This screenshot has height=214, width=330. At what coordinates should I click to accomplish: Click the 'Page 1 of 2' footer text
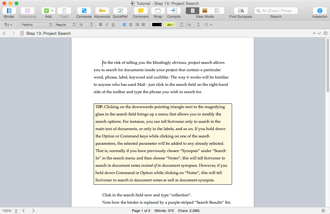tap(141, 211)
